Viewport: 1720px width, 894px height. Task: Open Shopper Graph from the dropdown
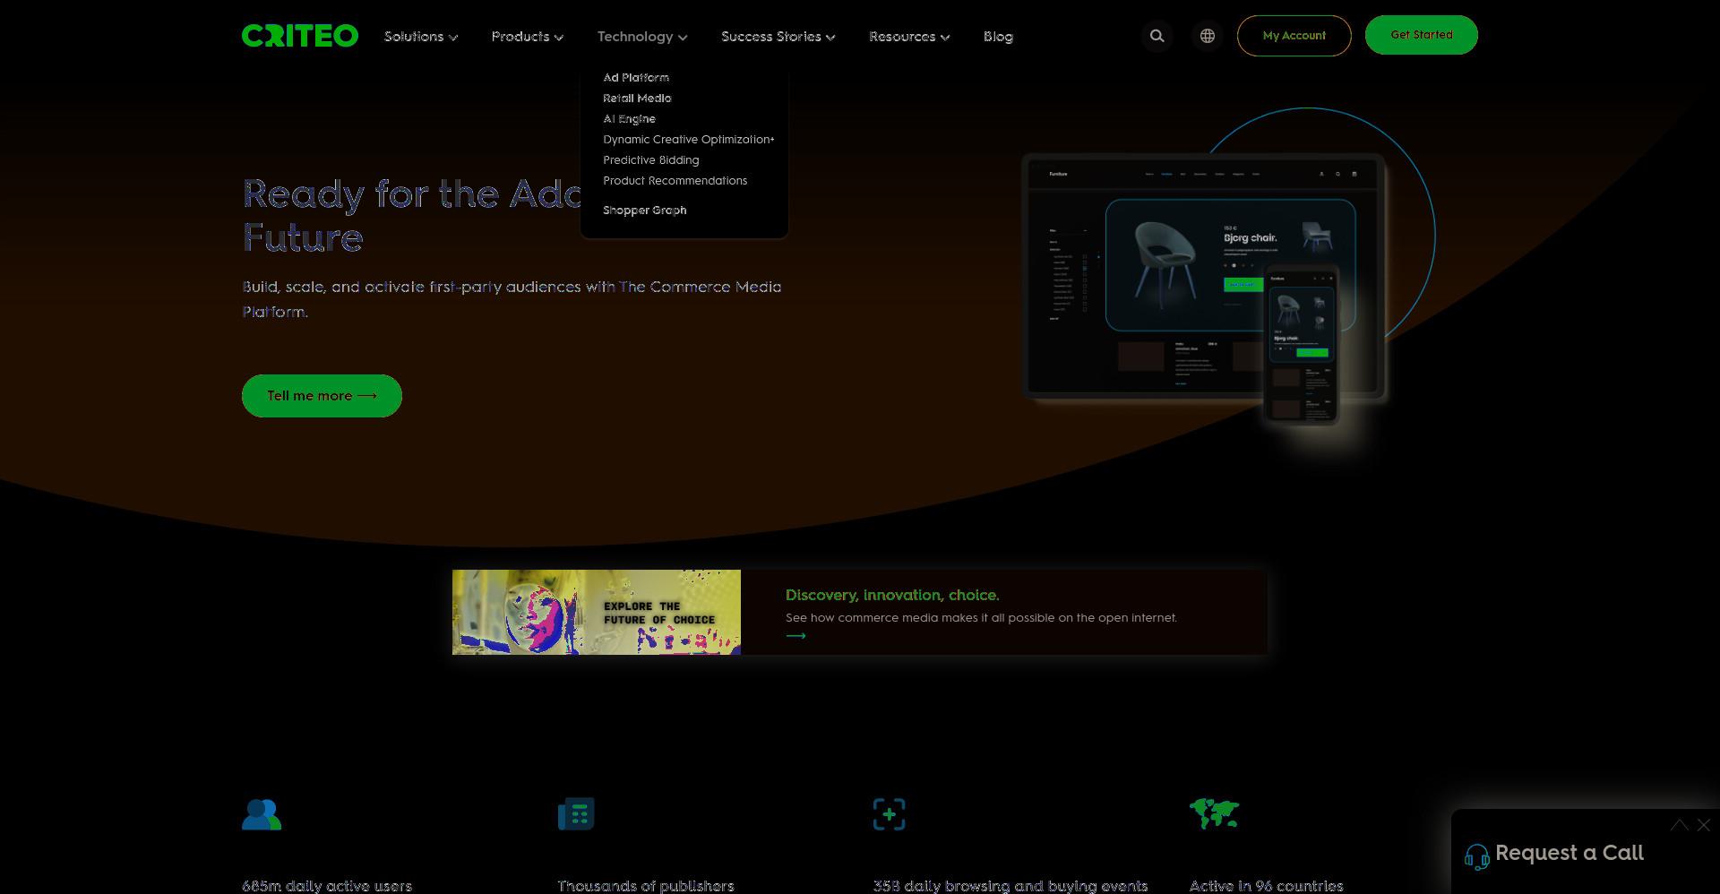pos(645,211)
